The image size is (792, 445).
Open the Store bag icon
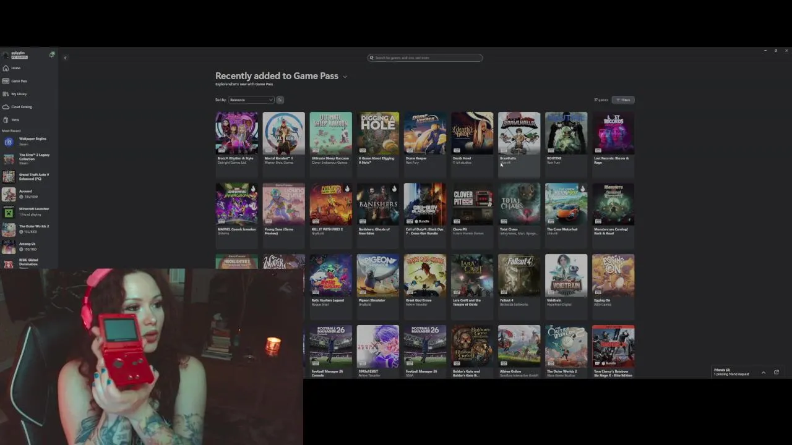[x=6, y=120]
